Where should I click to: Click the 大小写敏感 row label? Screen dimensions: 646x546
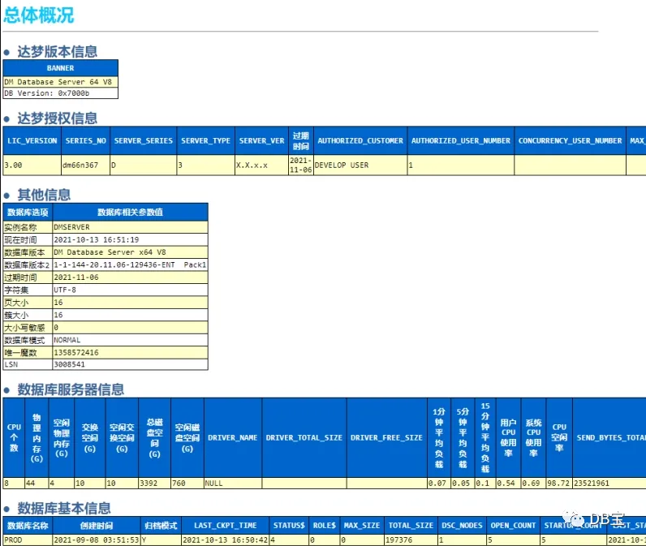[x=28, y=328]
